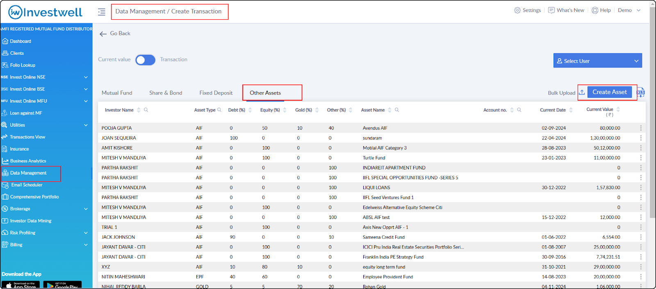Sort by Equity (%) column arrows
The height and width of the screenshot is (289, 656).
(x=285, y=110)
